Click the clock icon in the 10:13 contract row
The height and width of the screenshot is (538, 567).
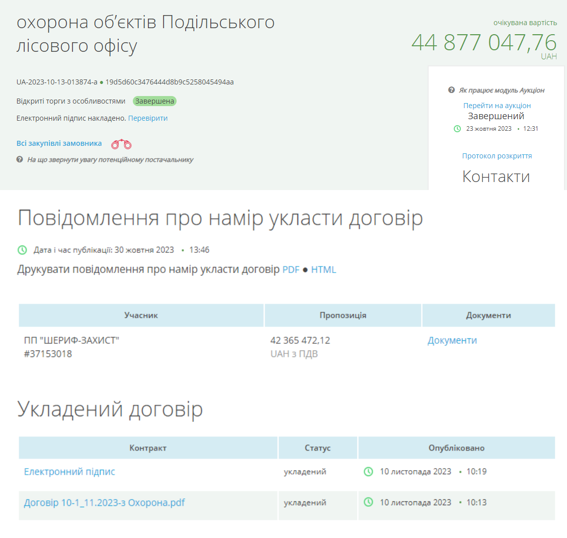(368, 502)
